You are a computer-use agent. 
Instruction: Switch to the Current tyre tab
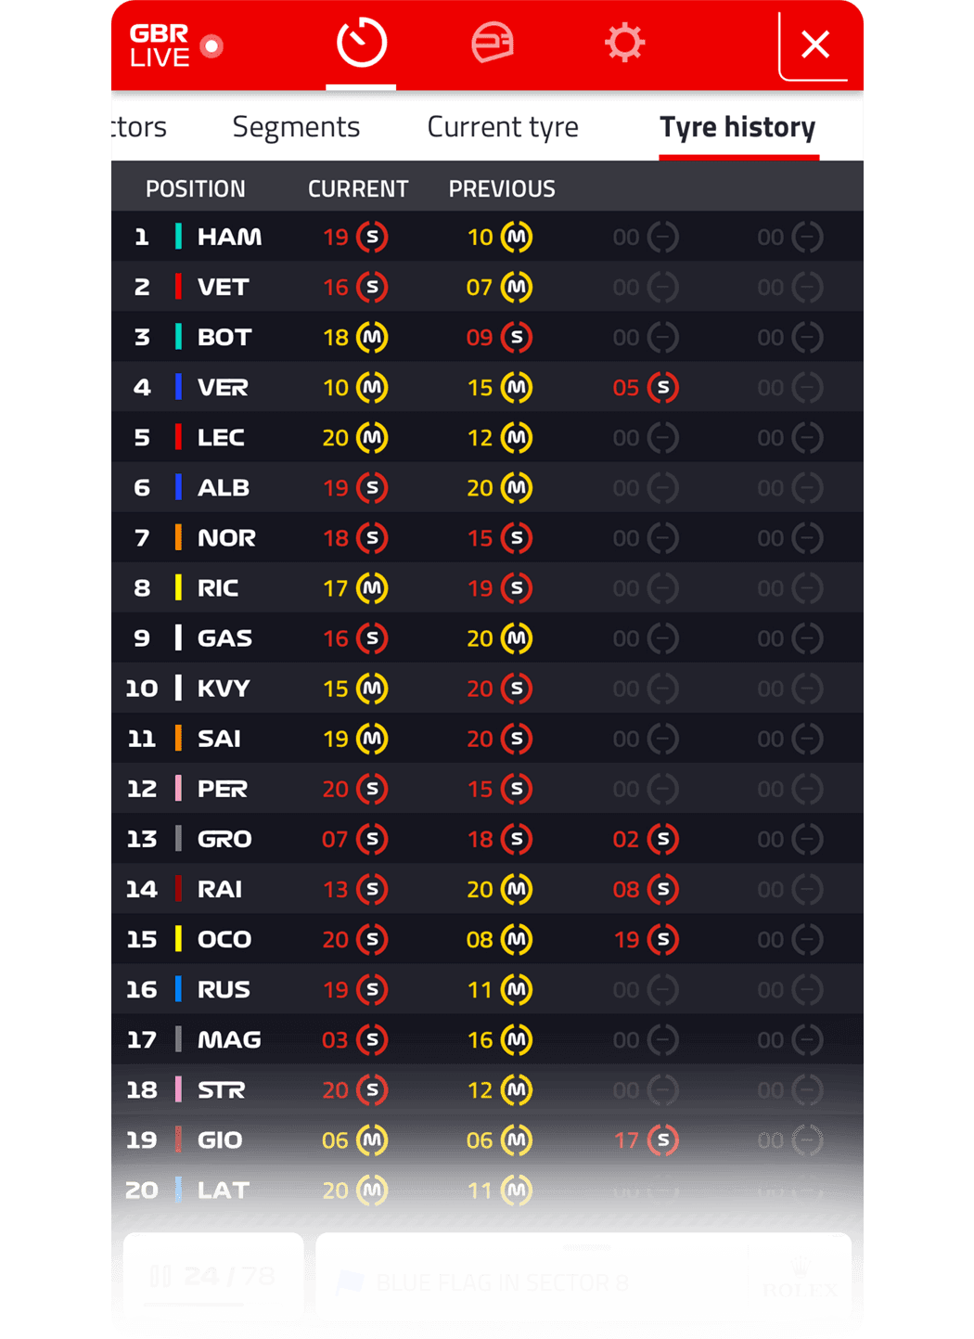(503, 126)
